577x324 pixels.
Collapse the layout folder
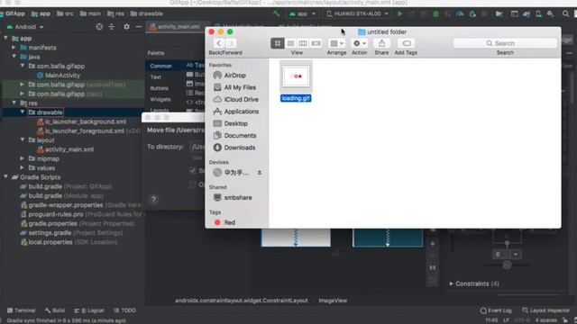pyautogui.click(x=23, y=140)
